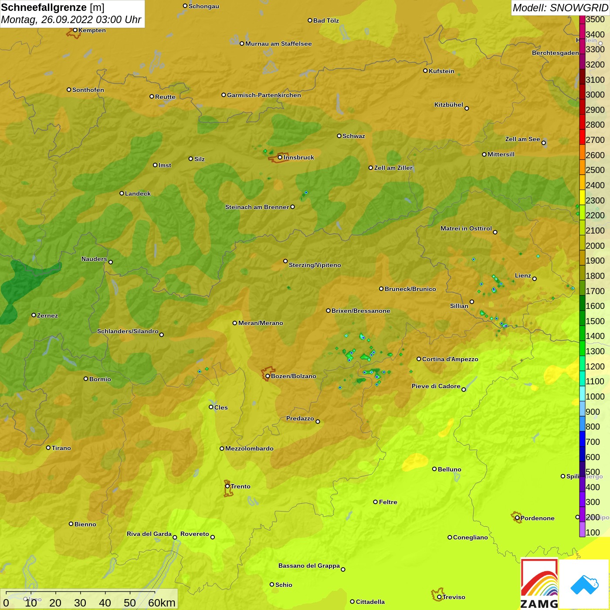Click the 'Berchtesgaden' label
This screenshot has height=610, width=610.
(556, 53)
